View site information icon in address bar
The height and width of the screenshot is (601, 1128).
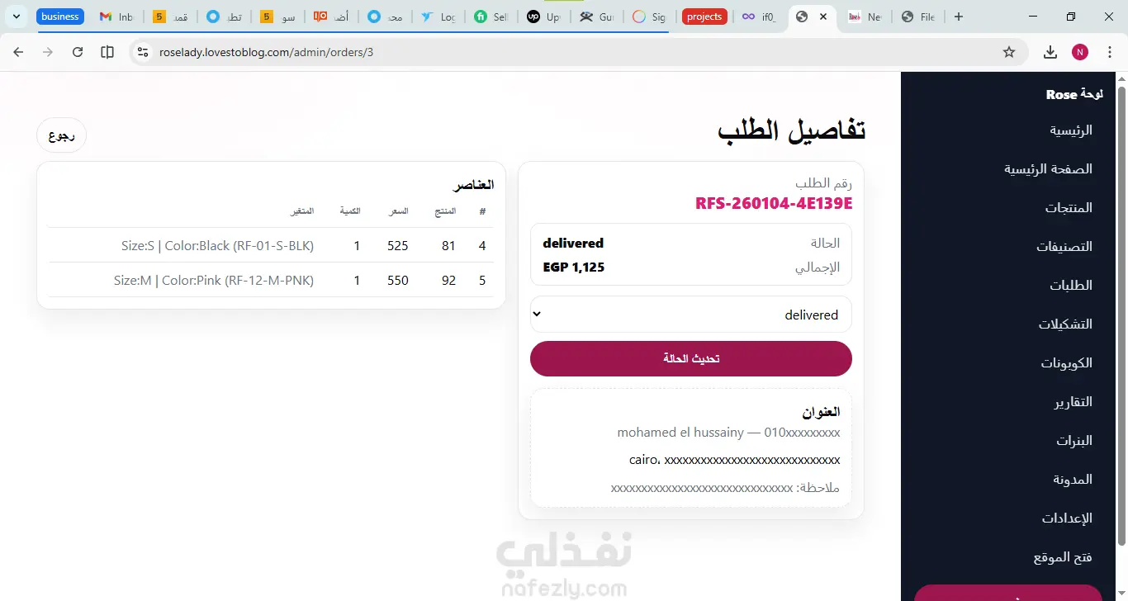142,52
